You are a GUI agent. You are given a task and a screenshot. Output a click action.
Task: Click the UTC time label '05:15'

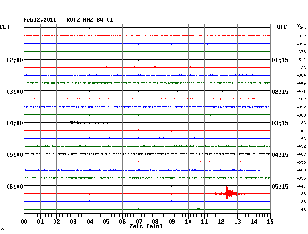280,186
